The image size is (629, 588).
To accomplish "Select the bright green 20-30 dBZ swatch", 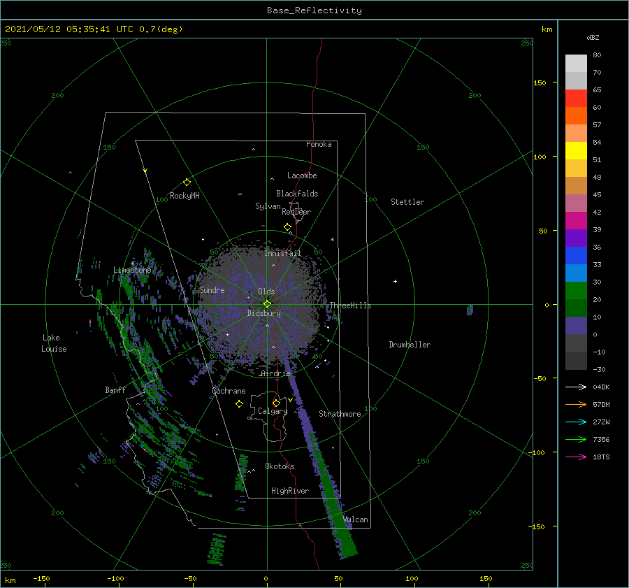I will pyautogui.click(x=576, y=290).
